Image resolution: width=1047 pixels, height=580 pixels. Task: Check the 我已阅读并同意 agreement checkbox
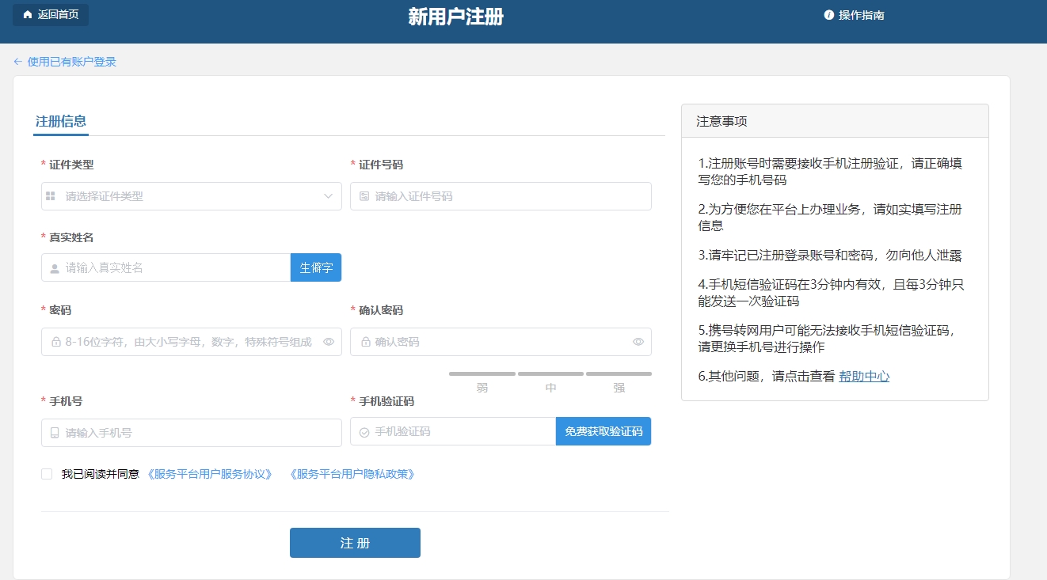(x=46, y=473)
